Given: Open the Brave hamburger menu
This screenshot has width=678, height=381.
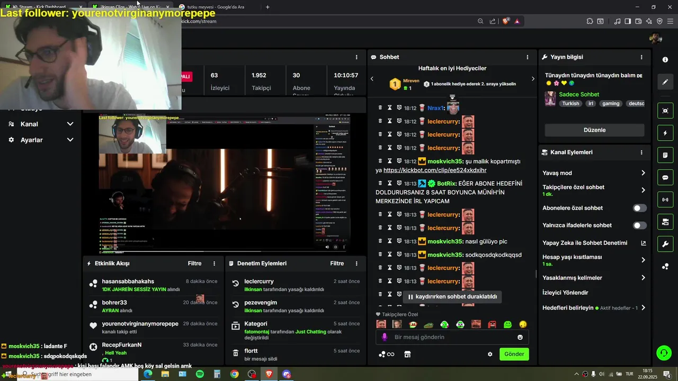Looking at the screenshot, I should click(x=670, y=21).
